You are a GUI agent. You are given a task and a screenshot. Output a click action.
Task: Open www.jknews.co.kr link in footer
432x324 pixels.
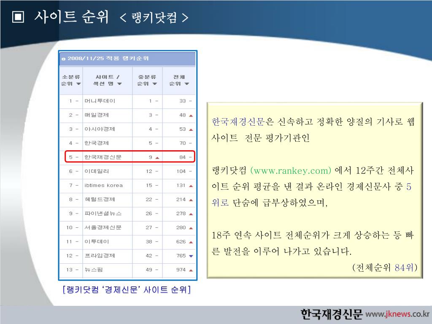pos(397,314)
